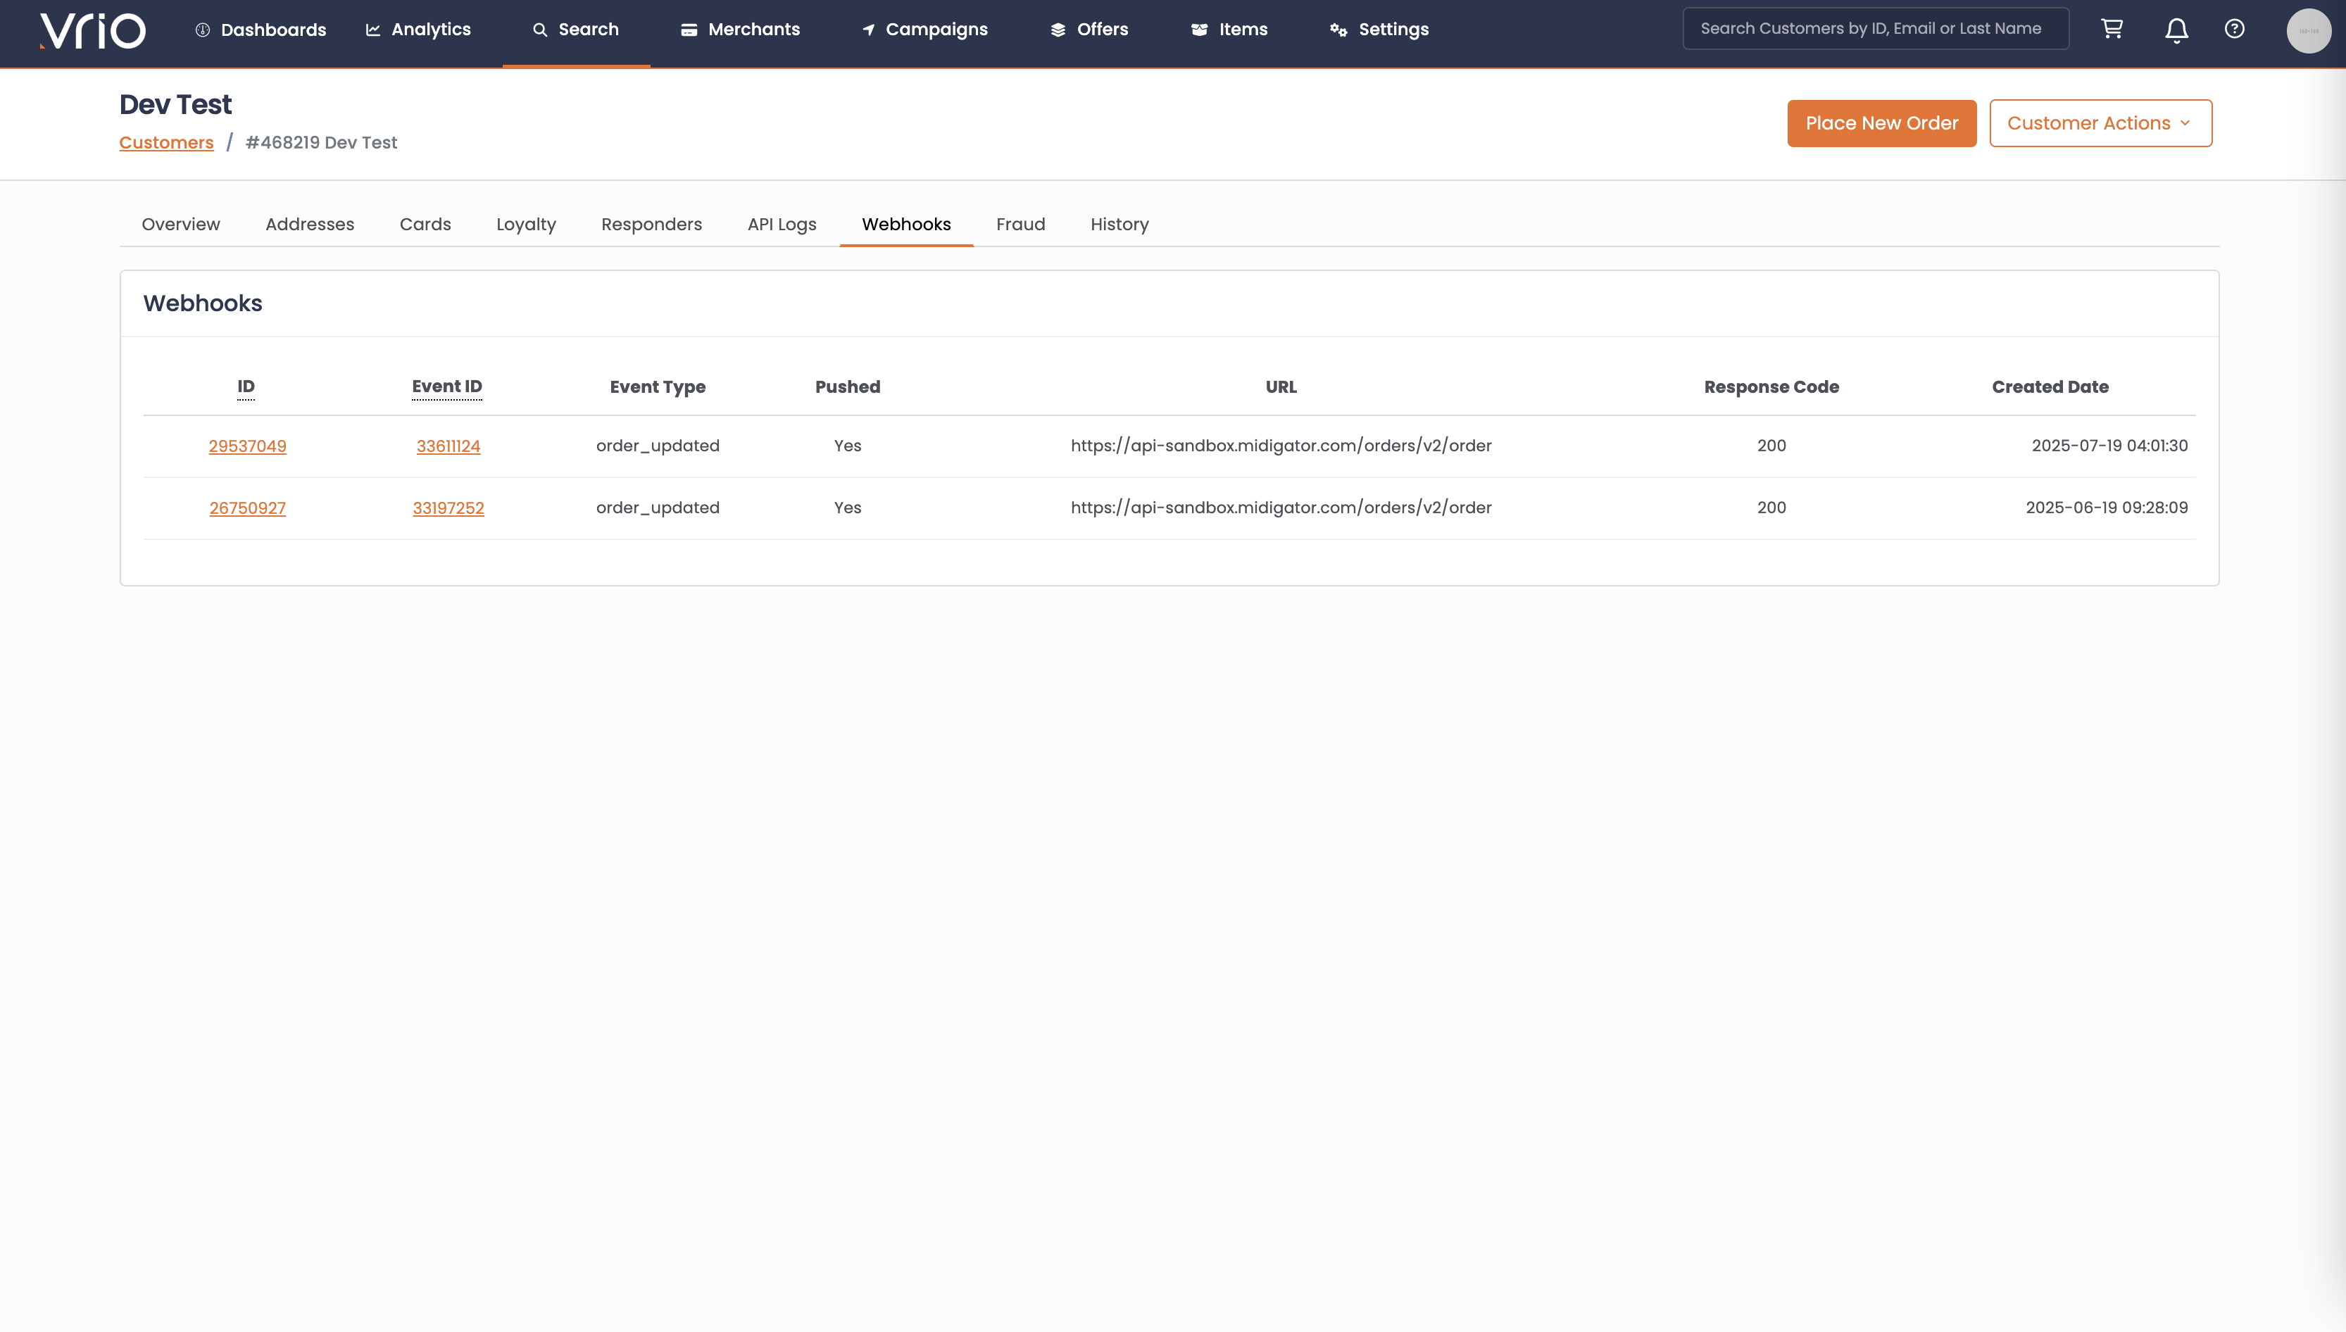Open the Merchants navigation item
2346x1332 pixels.
tap(740, 30)
